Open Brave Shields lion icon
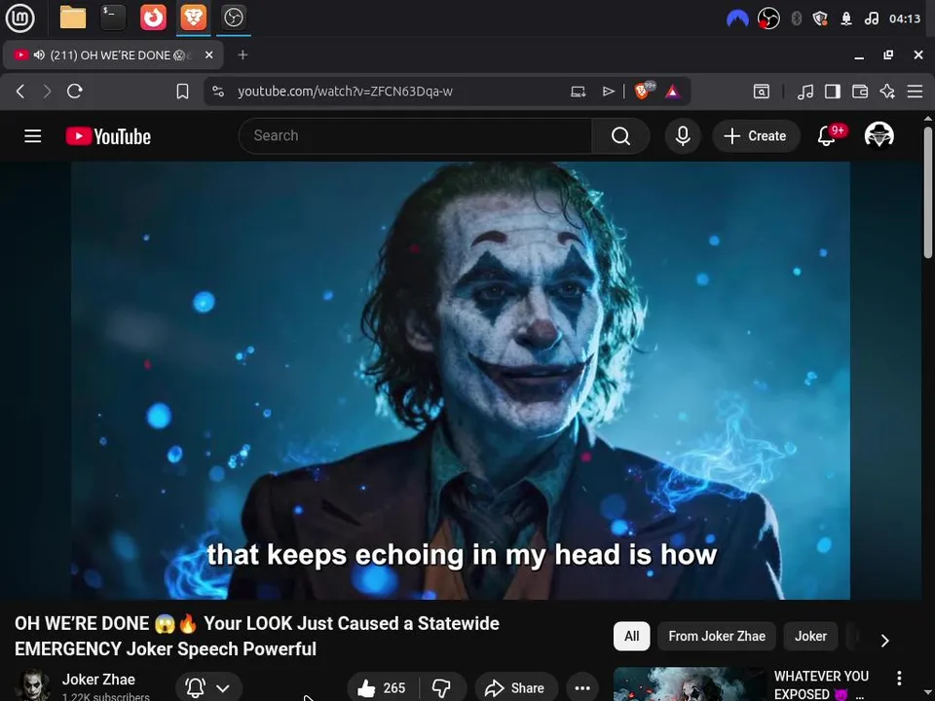 tap(643, 91)
